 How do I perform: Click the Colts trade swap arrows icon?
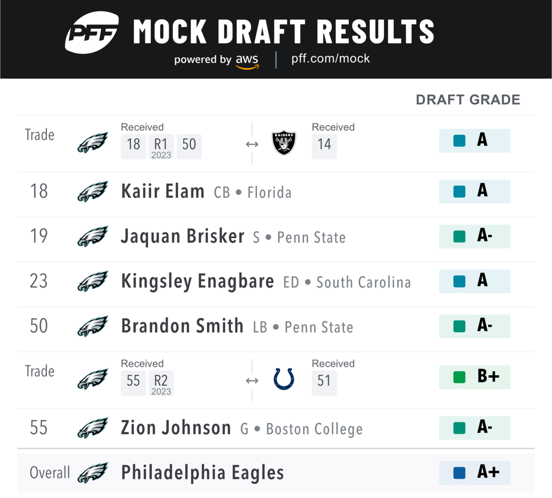252,381
